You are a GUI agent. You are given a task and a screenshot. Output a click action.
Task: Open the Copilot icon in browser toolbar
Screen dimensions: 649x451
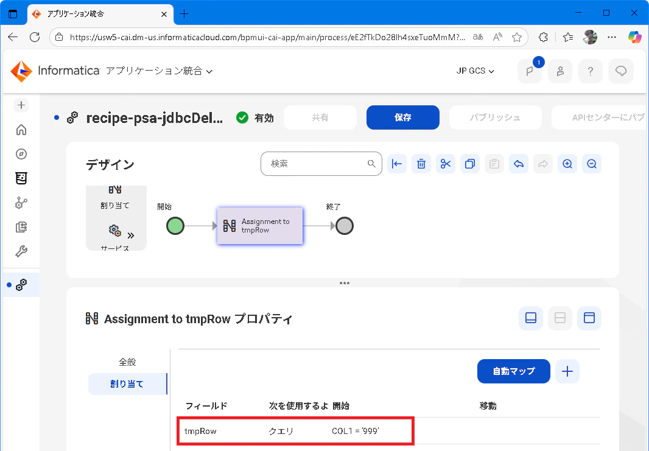tap(634, 37)
